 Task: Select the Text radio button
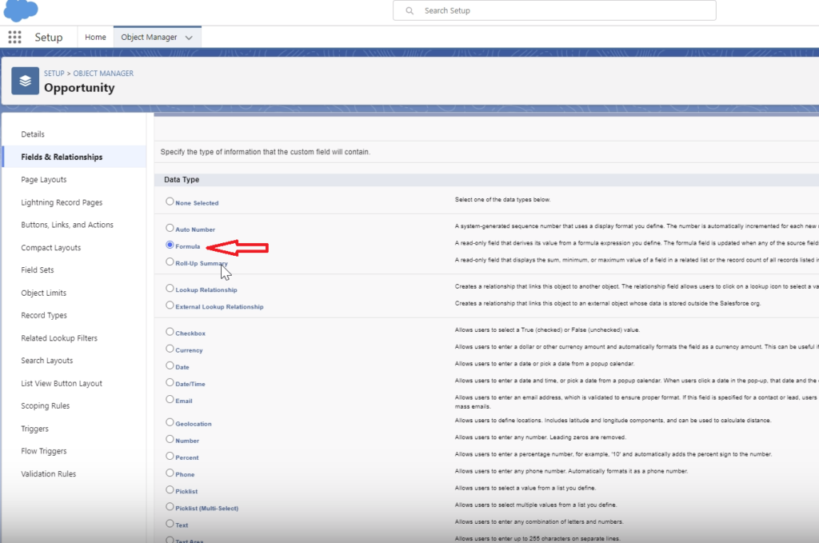tap(170, 523)
